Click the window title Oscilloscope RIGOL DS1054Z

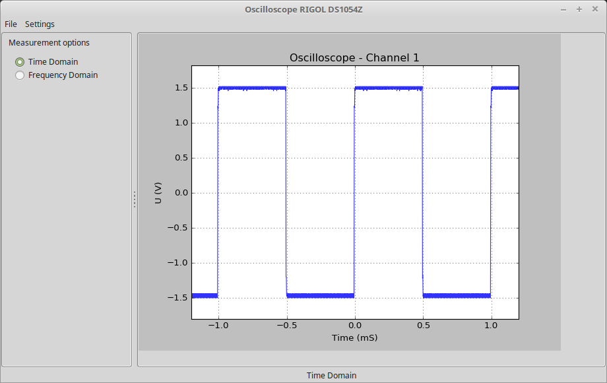coord(303,9)
